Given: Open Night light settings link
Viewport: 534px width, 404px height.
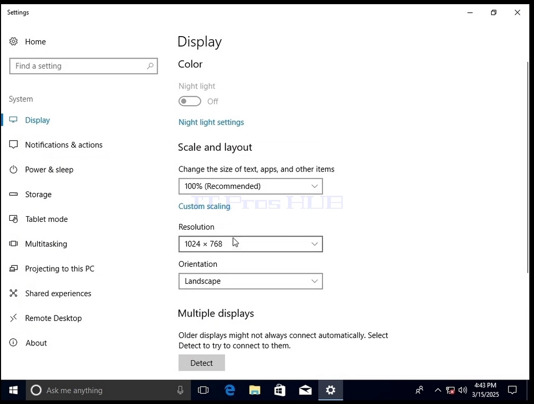Looking at the screenshot, I should (211, 122).
